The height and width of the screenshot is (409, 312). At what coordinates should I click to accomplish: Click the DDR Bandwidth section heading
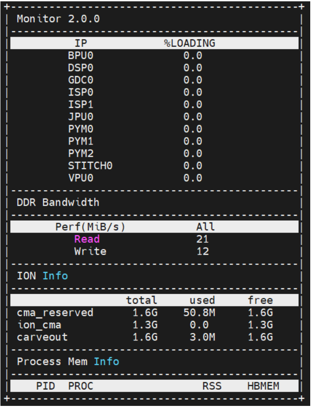[58, 203]
